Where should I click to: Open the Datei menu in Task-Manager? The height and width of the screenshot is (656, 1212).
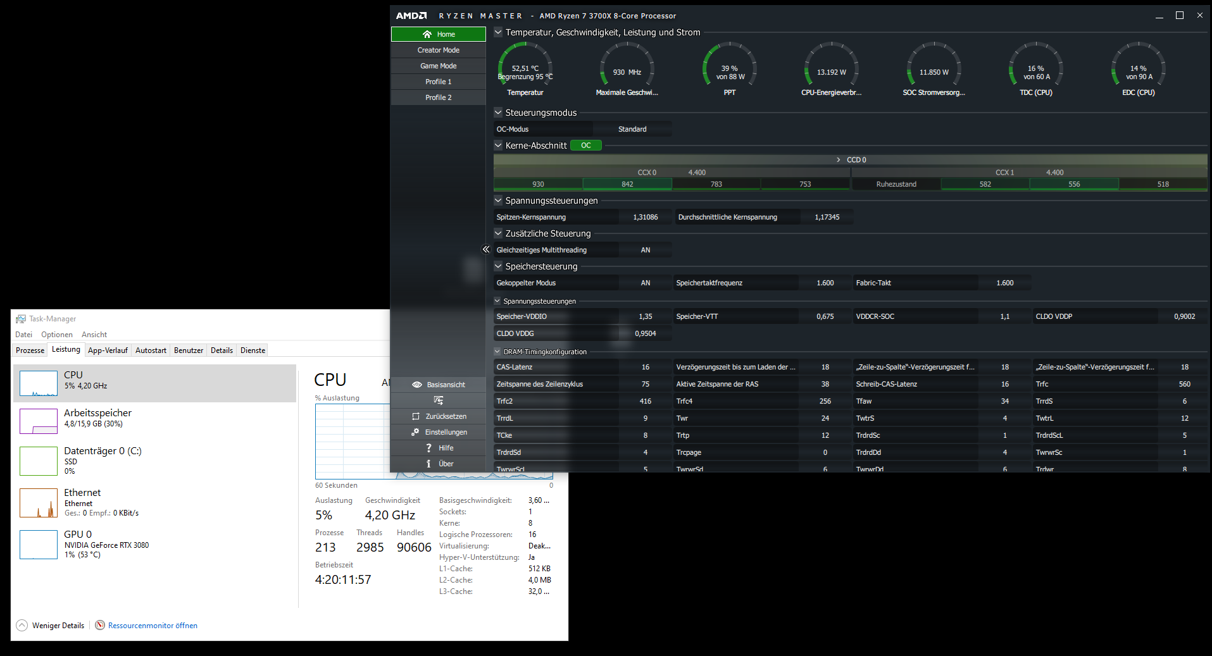[24, 335]
